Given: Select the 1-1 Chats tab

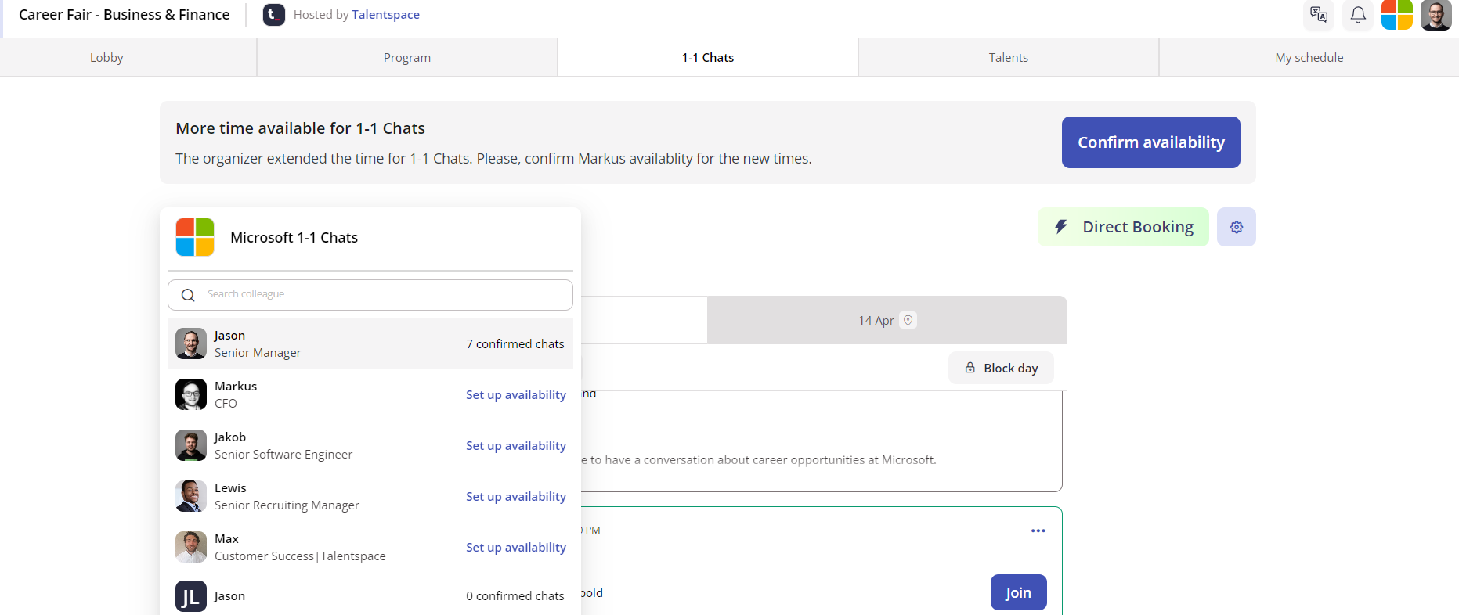Looking at the screenshot, I should (x=708, y=57).
